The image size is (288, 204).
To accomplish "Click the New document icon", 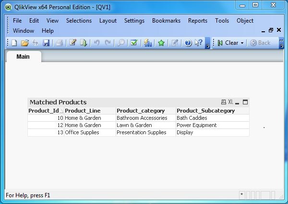I will (x=14, y=43).
